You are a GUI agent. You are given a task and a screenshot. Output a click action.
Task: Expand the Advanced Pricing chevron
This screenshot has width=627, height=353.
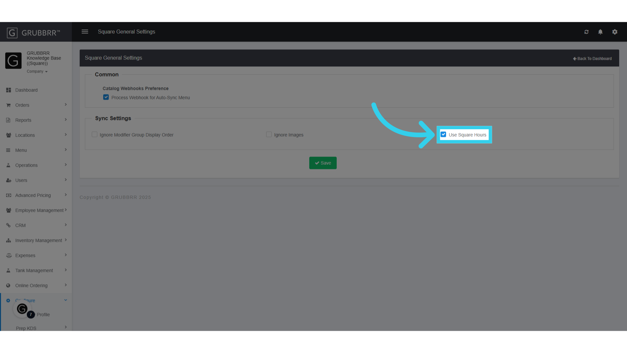coord(66,195)
